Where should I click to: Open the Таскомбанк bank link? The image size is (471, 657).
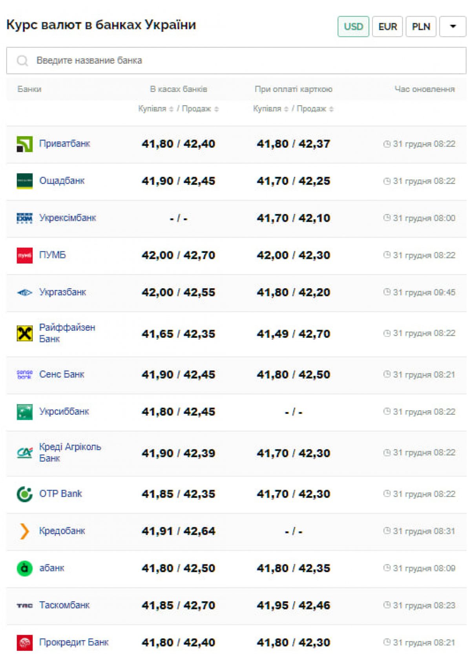pyautogui.click(x=64, y=605)
